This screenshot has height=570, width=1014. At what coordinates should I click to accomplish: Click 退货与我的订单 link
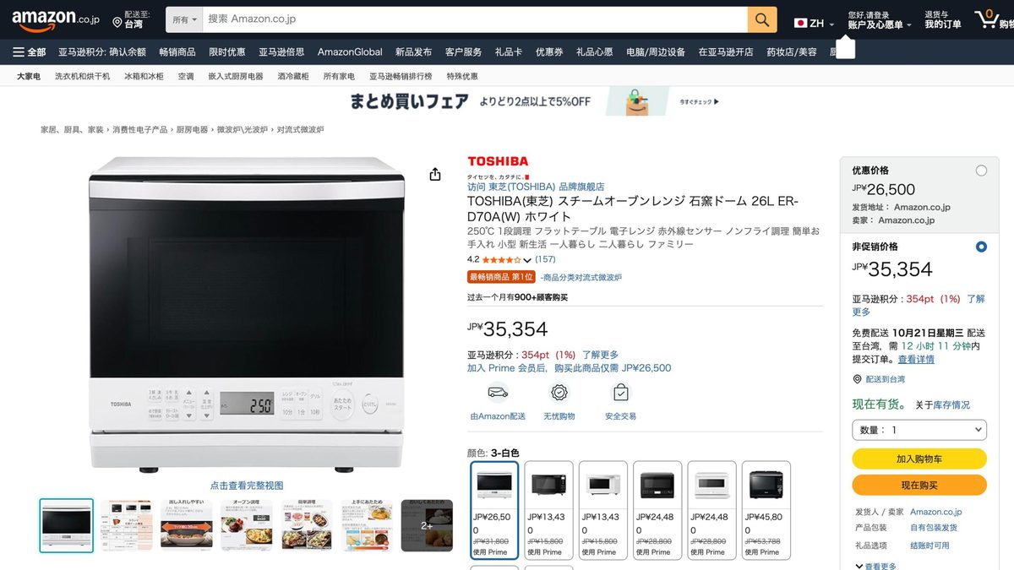point(943,19)
